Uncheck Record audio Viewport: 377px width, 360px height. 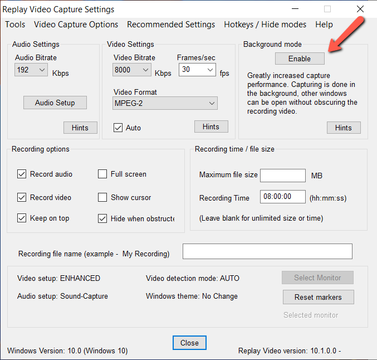[22, 174]
